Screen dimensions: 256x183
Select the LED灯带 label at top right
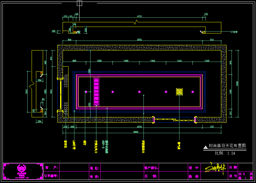234,32
